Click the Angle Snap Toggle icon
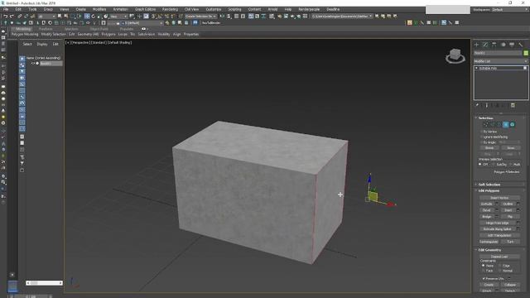530x298 pixels. click(x=160, y=17)
